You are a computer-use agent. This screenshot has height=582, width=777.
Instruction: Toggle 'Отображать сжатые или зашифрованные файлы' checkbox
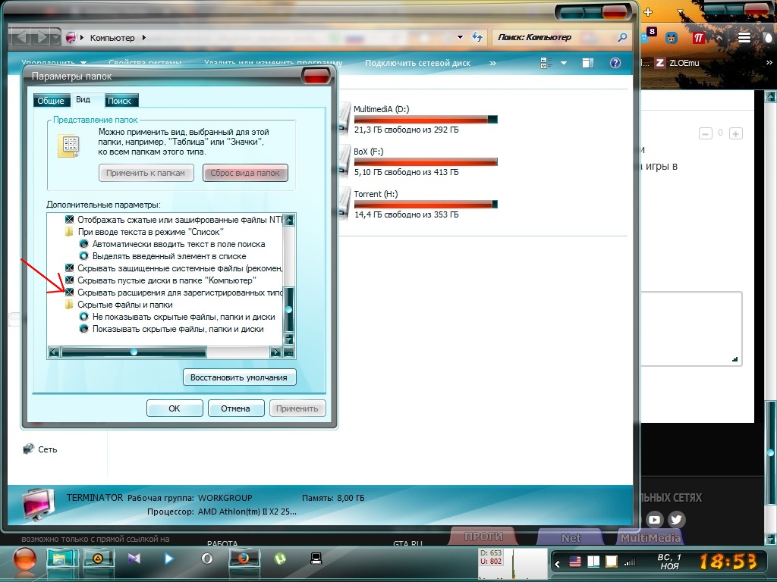click(69, 219)
